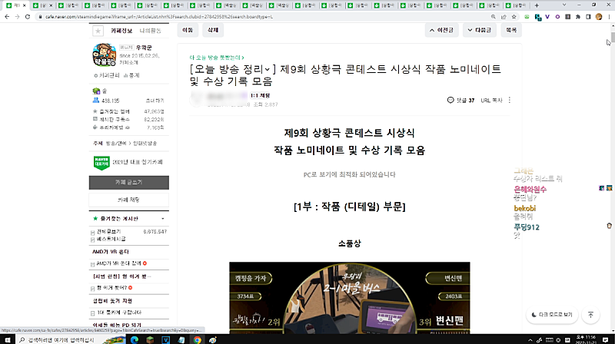Go to previous post with 이전글
Image resolution: width=615 pixels, height=344 pixels.
pyautogui.click(x=446, y=31)
